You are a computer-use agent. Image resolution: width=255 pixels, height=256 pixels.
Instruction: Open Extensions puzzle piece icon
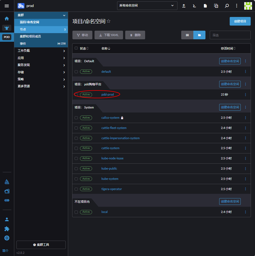(7, 229)
